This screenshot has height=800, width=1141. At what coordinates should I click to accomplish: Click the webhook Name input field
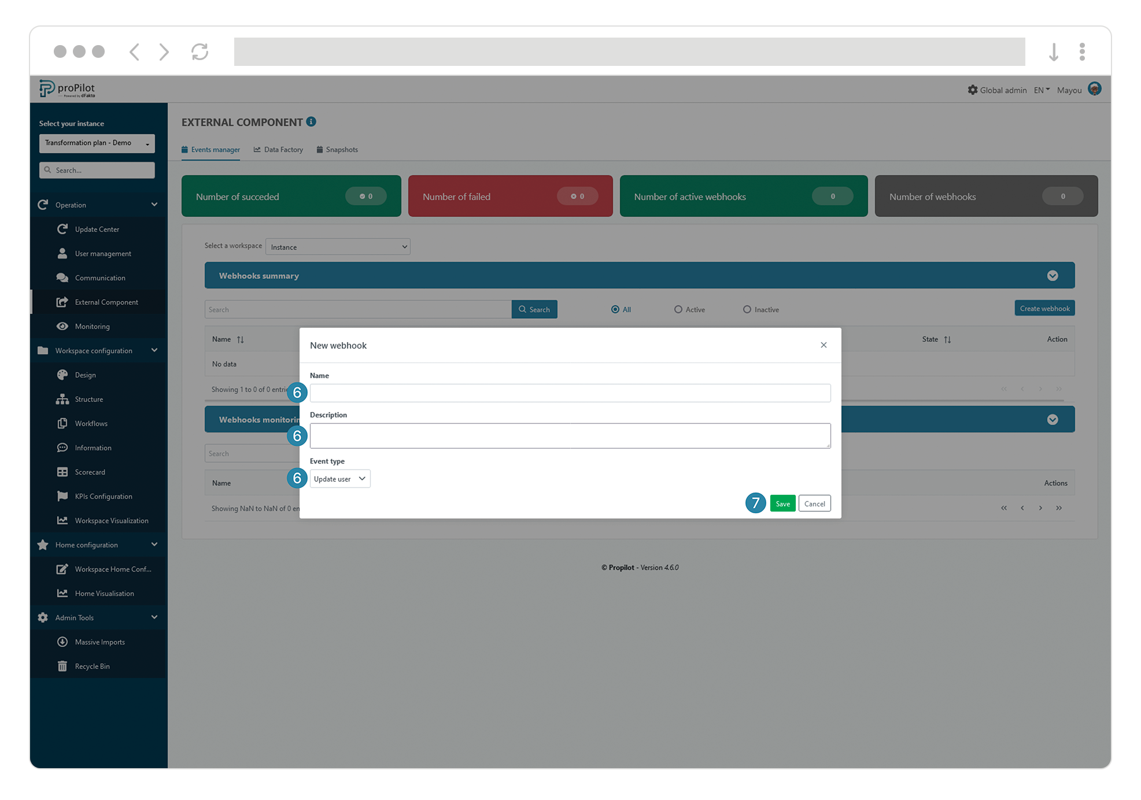(570, 393)
